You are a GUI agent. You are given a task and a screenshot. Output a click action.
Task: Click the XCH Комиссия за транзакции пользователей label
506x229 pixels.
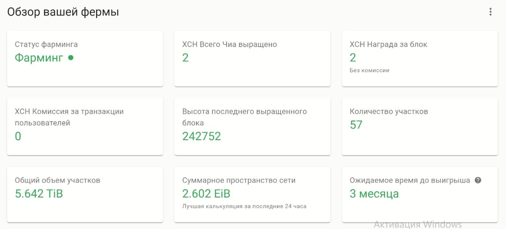[69, 117]
